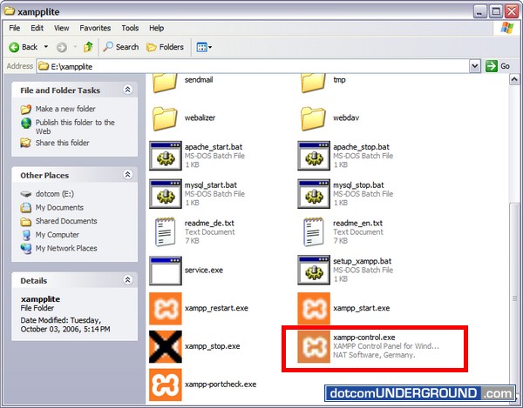Click the setup_xampp.bat file name

pyautogui.click(x=362, y=261)
